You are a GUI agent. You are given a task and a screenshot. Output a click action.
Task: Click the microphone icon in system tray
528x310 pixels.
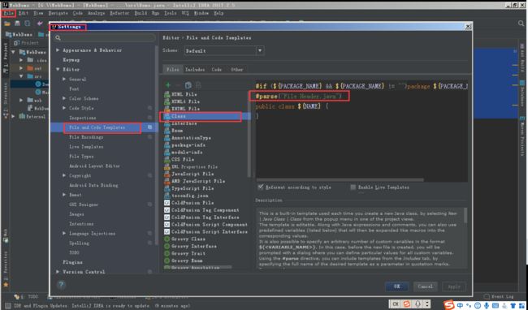point(487,305)
